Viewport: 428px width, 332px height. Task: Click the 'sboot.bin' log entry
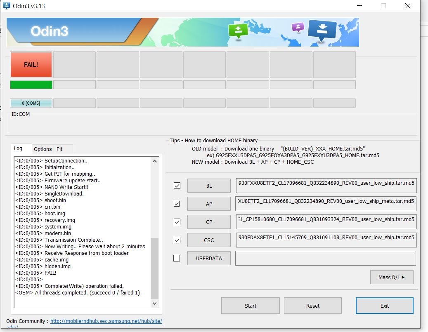click(x=41, y=200)
